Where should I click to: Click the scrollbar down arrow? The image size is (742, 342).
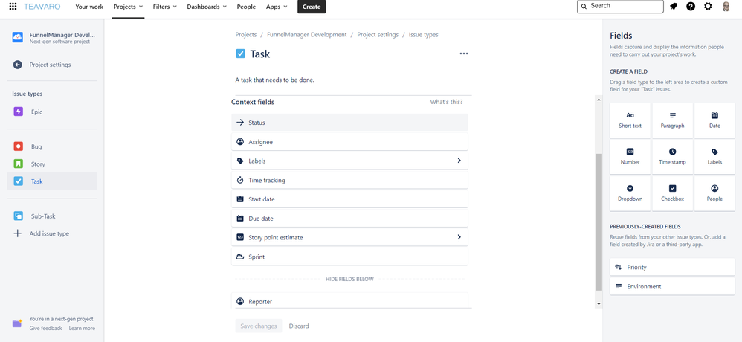click(x=599, y=303)
